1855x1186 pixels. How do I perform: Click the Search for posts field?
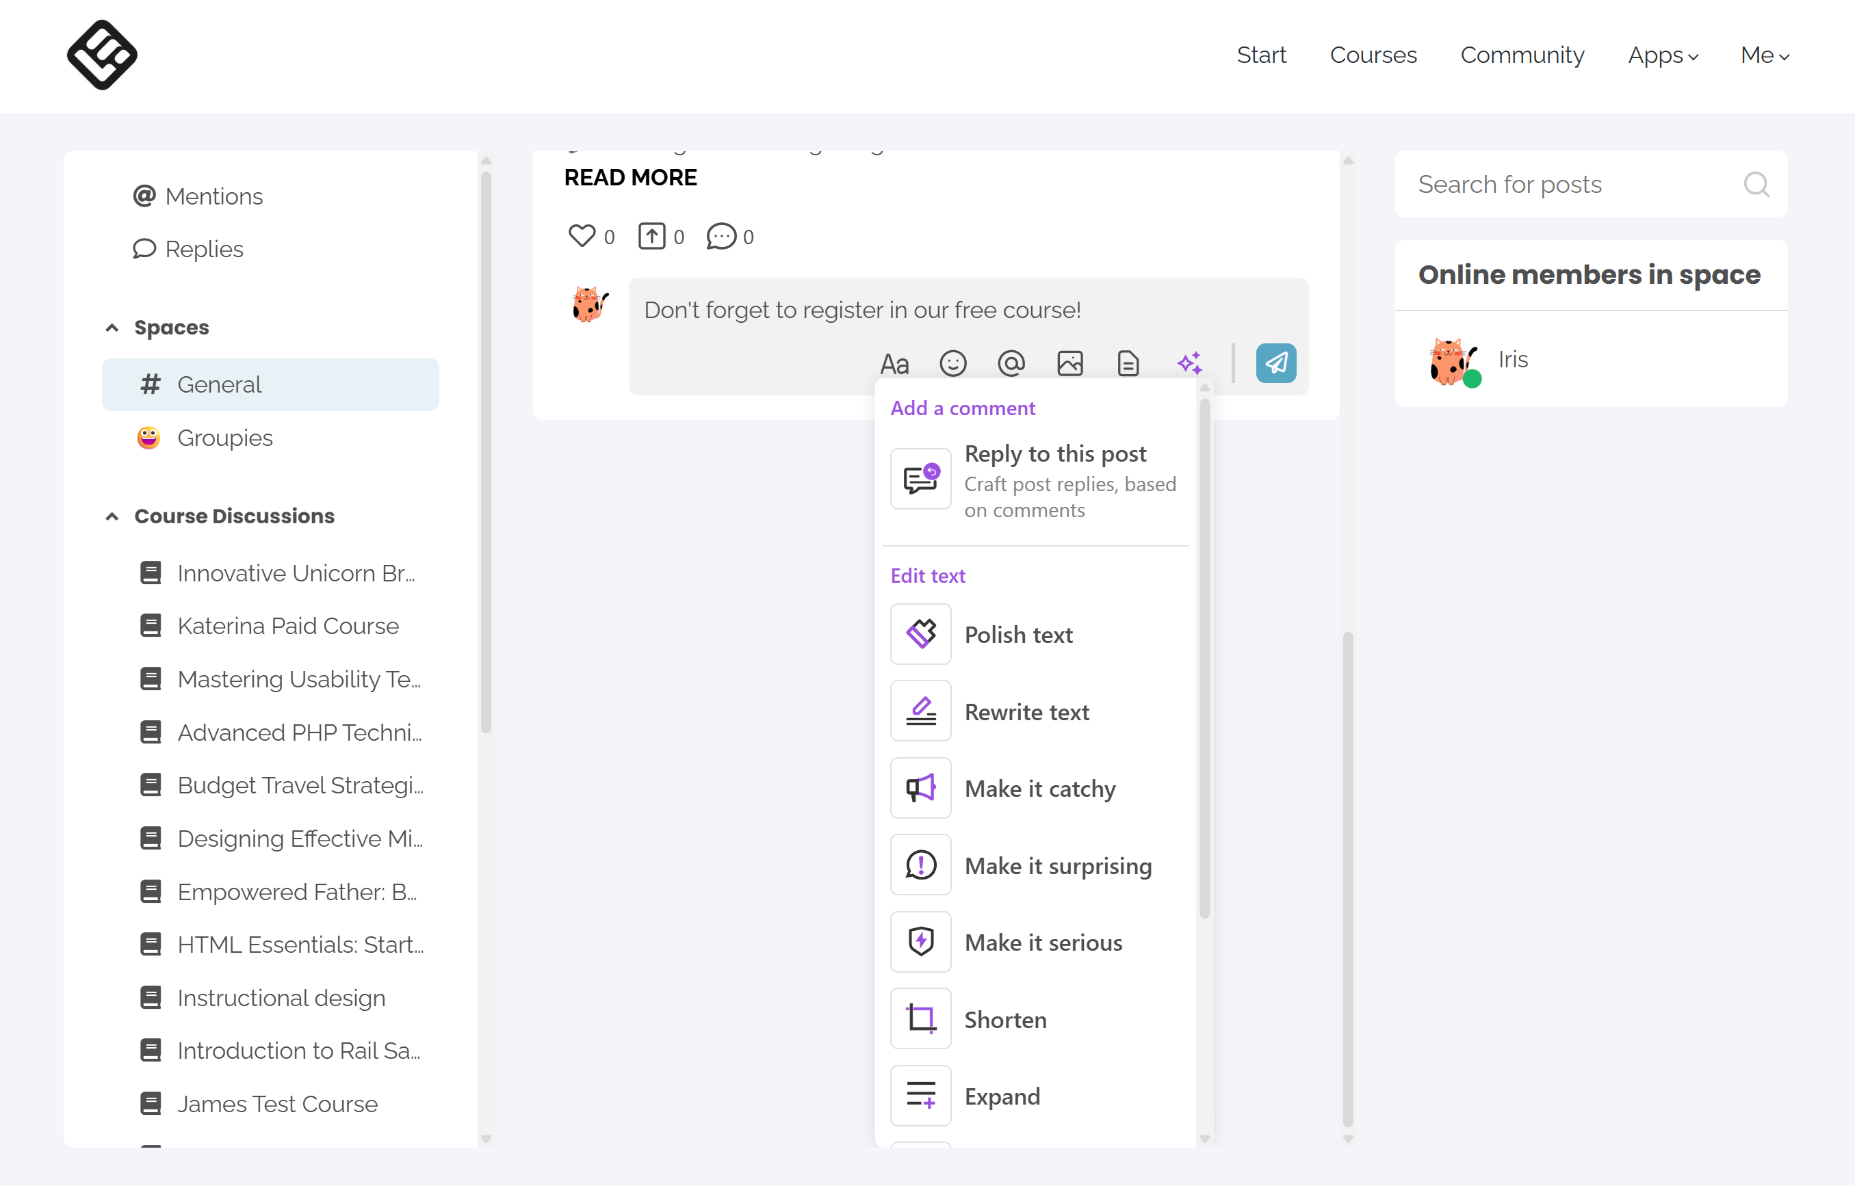(1572, 184)
